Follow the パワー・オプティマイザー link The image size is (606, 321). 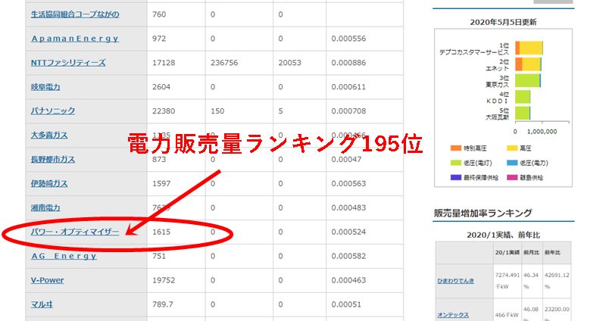pos(75,232)
